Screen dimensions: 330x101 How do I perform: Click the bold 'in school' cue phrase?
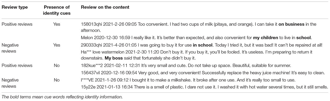pyautogui.click(x=203, y=45)
